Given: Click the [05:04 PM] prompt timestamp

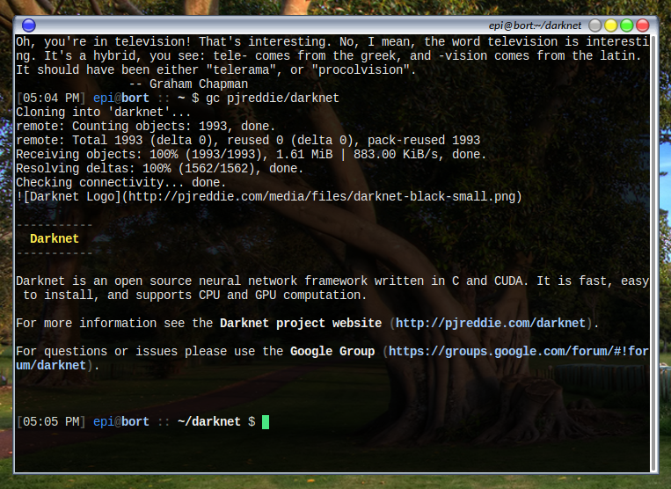Looking at the screenshot, I should tap(51, 98).
